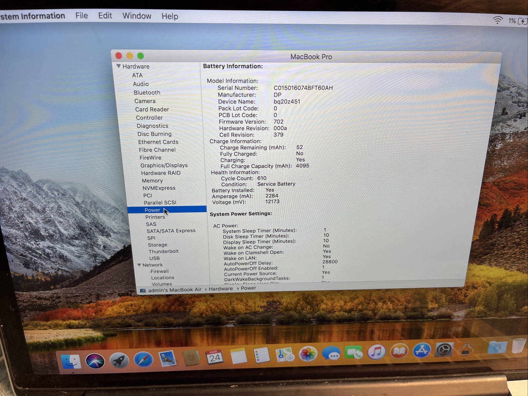Click Power in the path bar
Viewport: 528px width, 396px height.
pos(248,288)
